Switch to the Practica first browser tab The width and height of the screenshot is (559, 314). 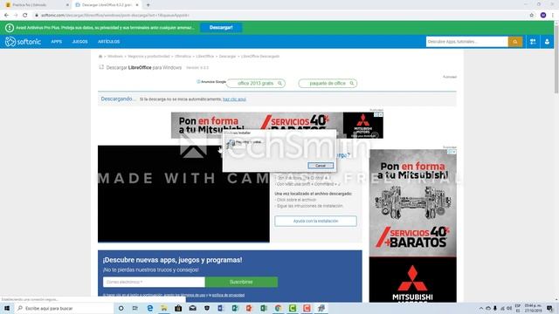36,5
